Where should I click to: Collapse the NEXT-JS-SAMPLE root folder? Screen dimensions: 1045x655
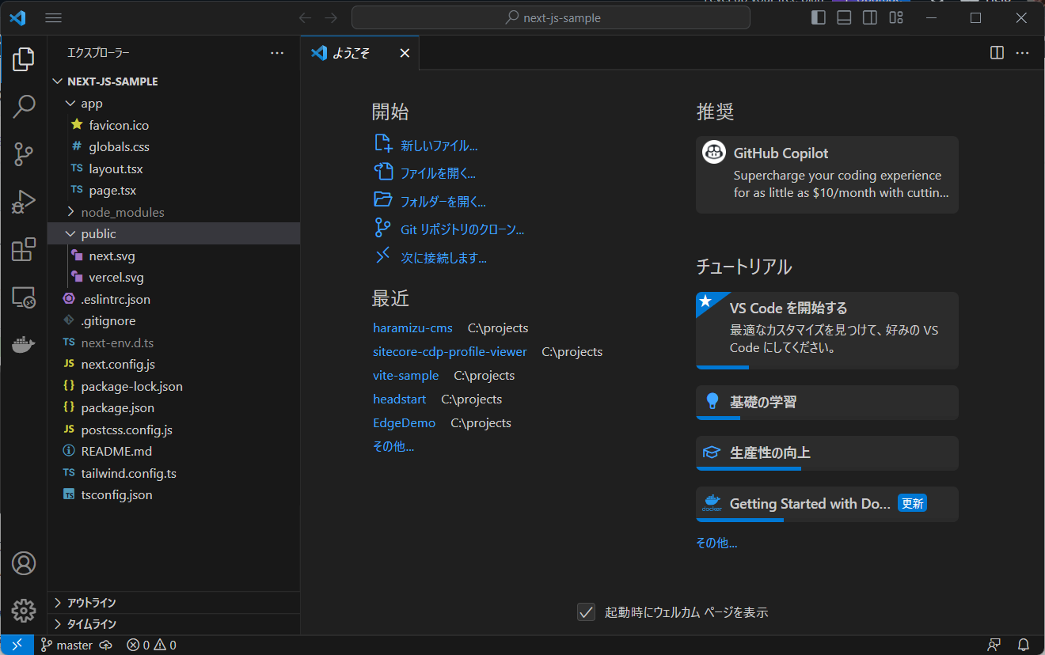[x=173, y=81]
